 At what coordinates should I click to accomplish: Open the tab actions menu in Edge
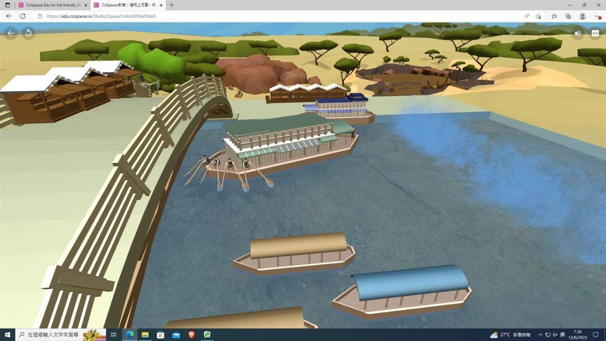tap(7, 5)
